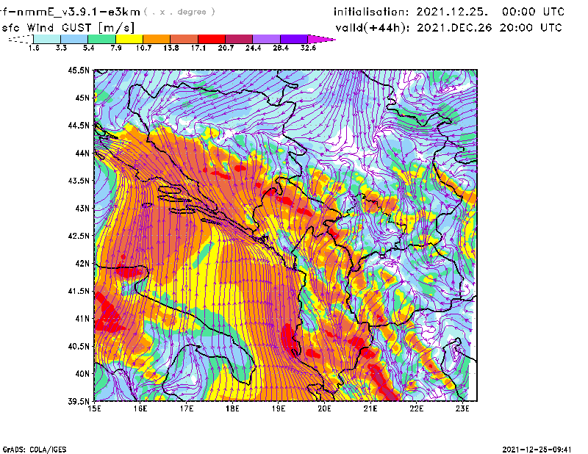Click the dashed white arrow at legend start
Screen dimensions: 588x454
pyautogui.click(x=21, y=39)
